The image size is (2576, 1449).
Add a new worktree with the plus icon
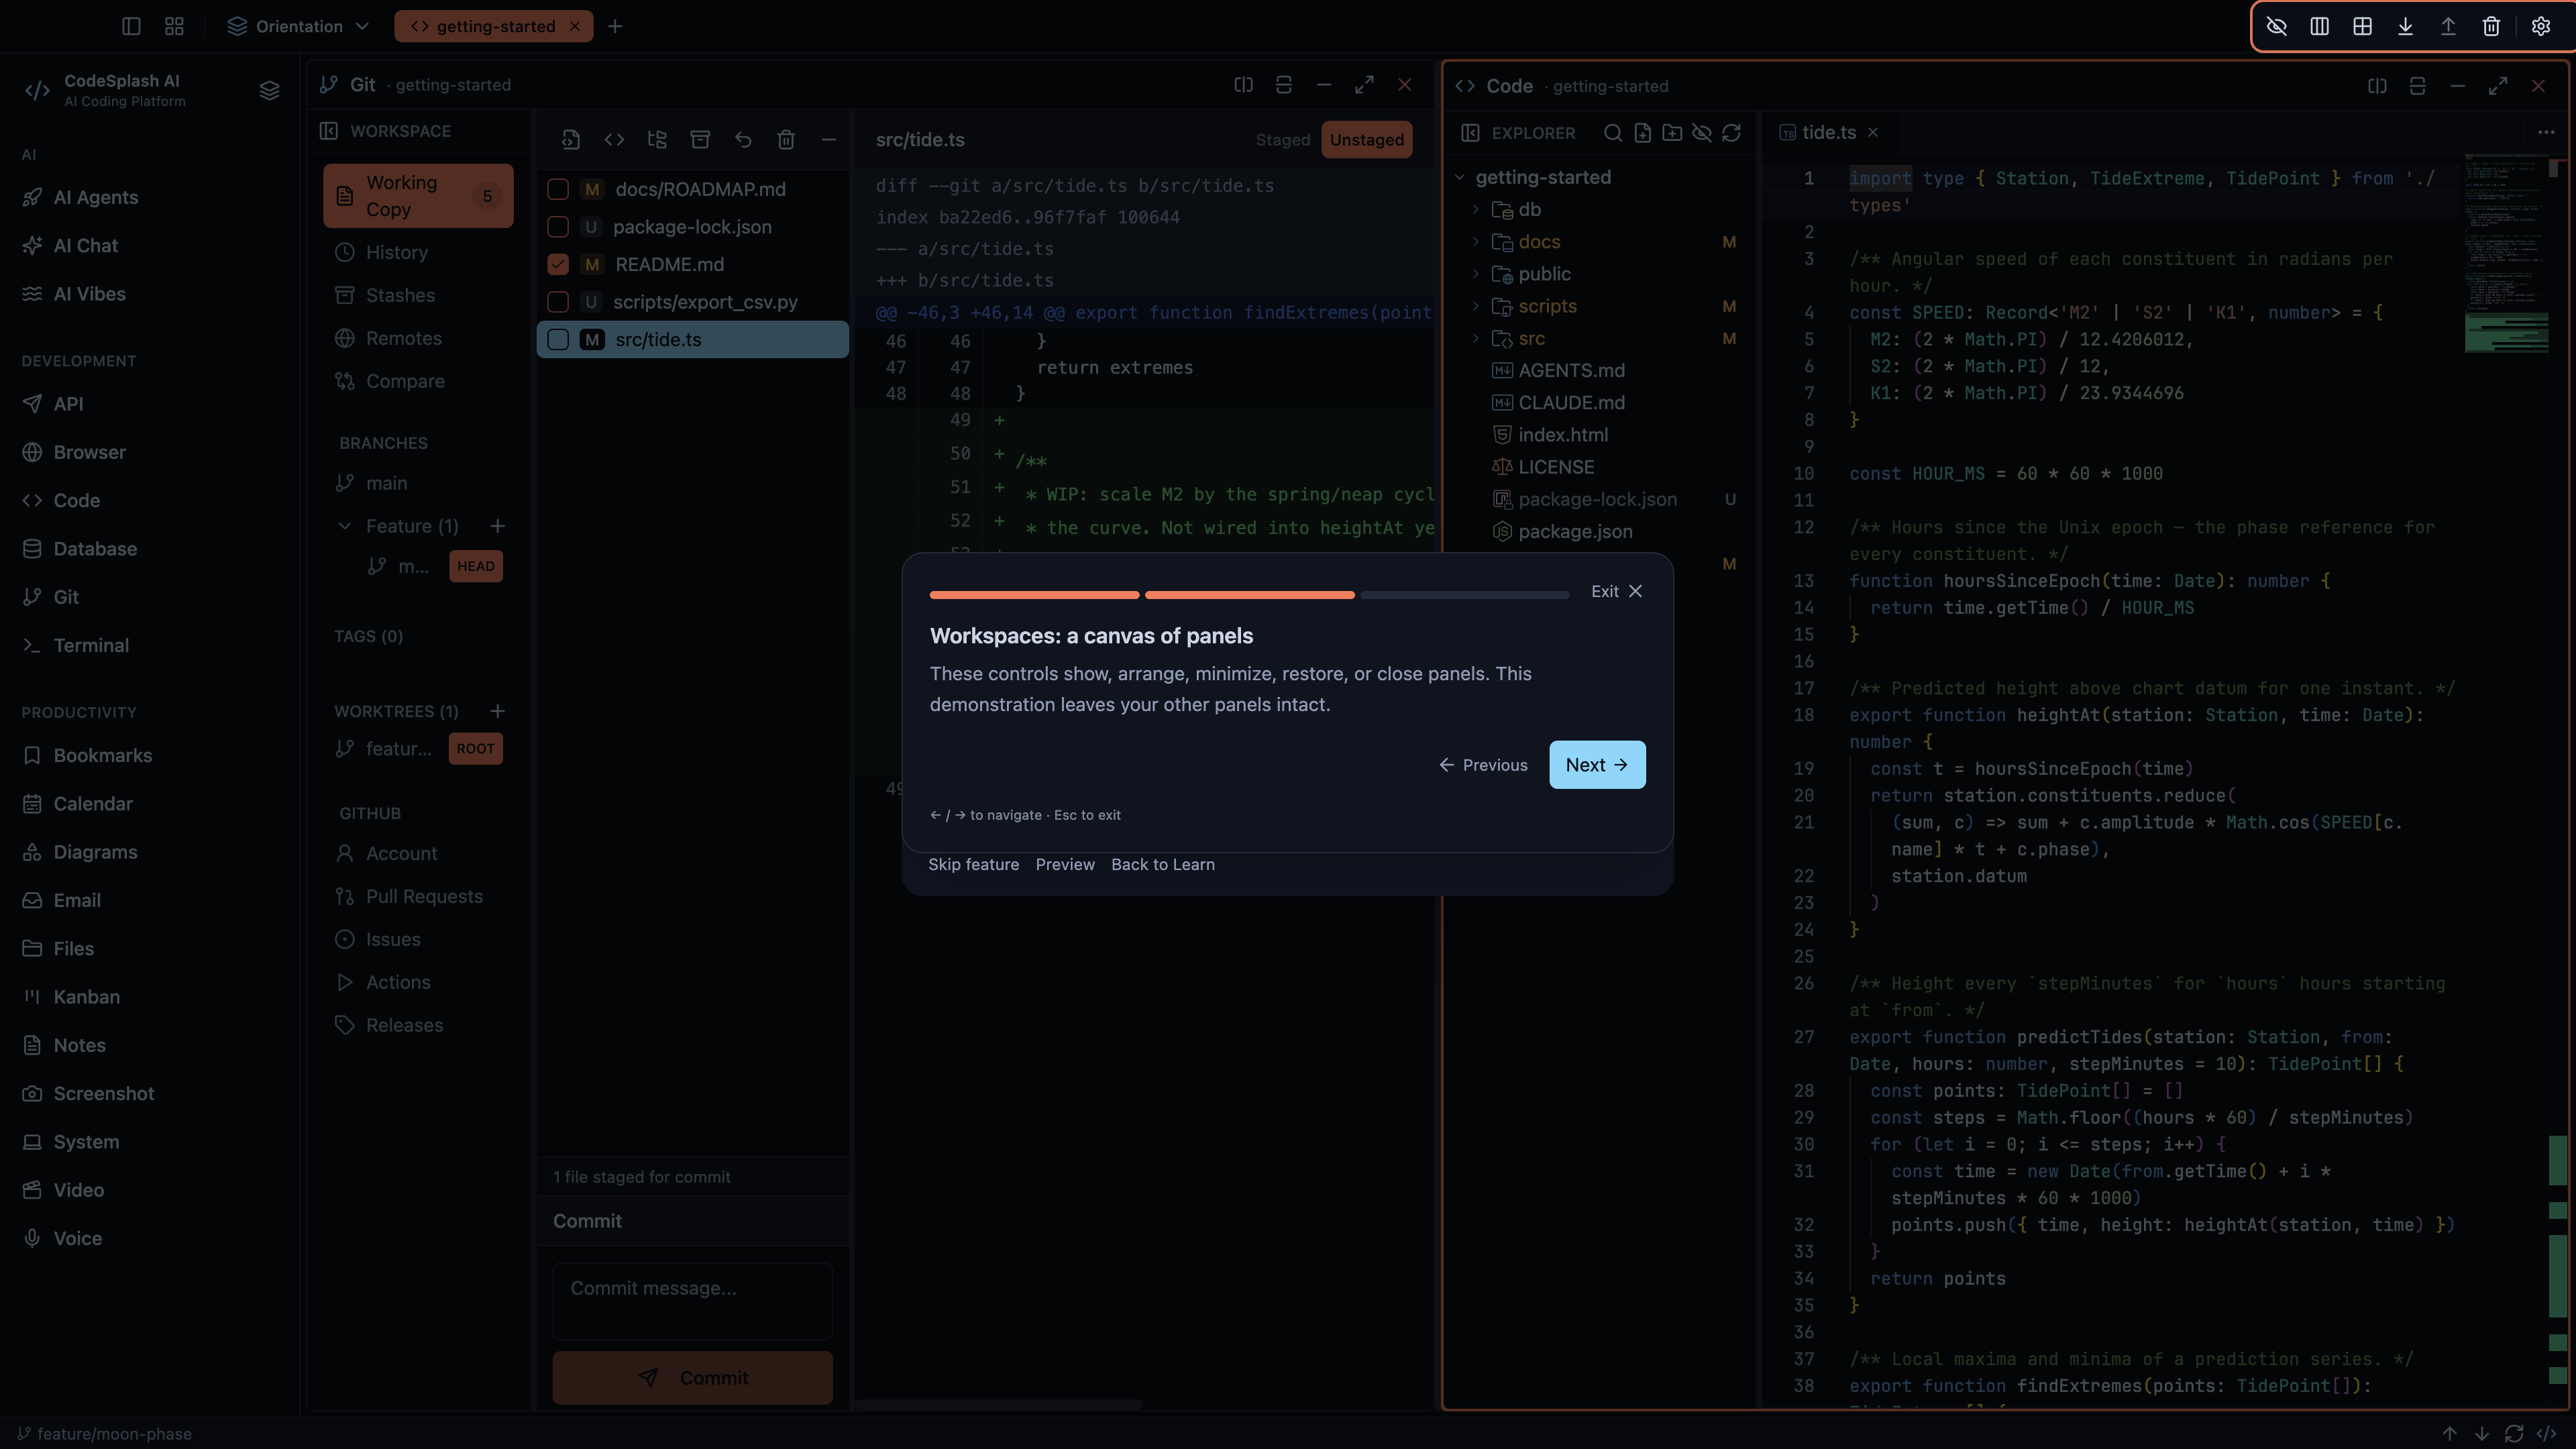[497, 711]
